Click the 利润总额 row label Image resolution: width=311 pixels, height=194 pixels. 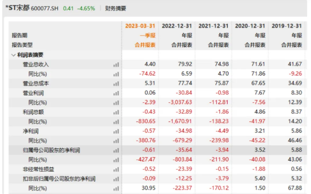coord(33,112)
